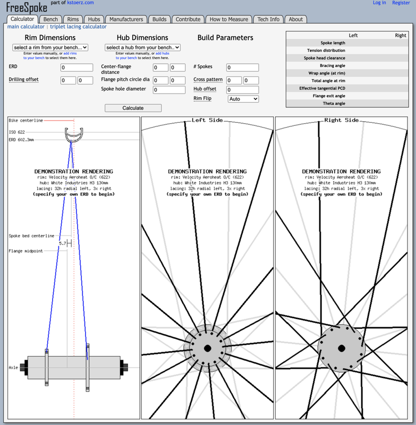Open the Rim Flip Auto dropdown
Screen dimensions: 416x425
[243, 99]
